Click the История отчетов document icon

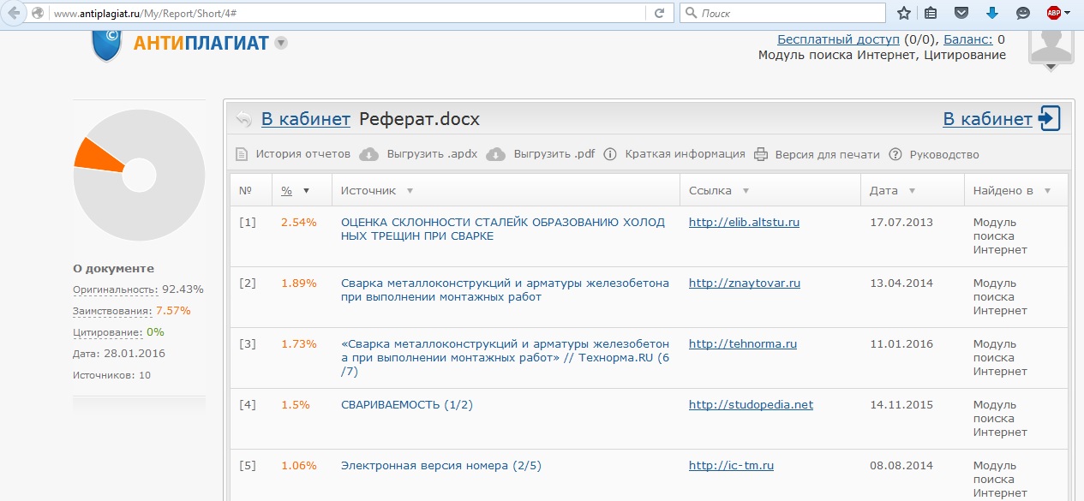click(x=242, y=154)
